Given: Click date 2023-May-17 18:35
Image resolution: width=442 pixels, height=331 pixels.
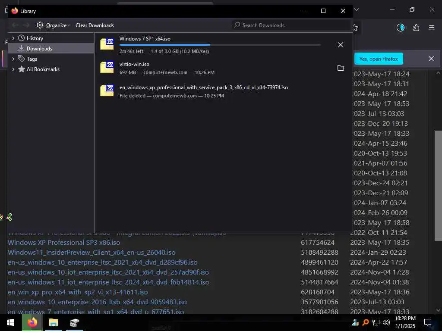Looking at the screenshot, I should [x=379, y=242].
